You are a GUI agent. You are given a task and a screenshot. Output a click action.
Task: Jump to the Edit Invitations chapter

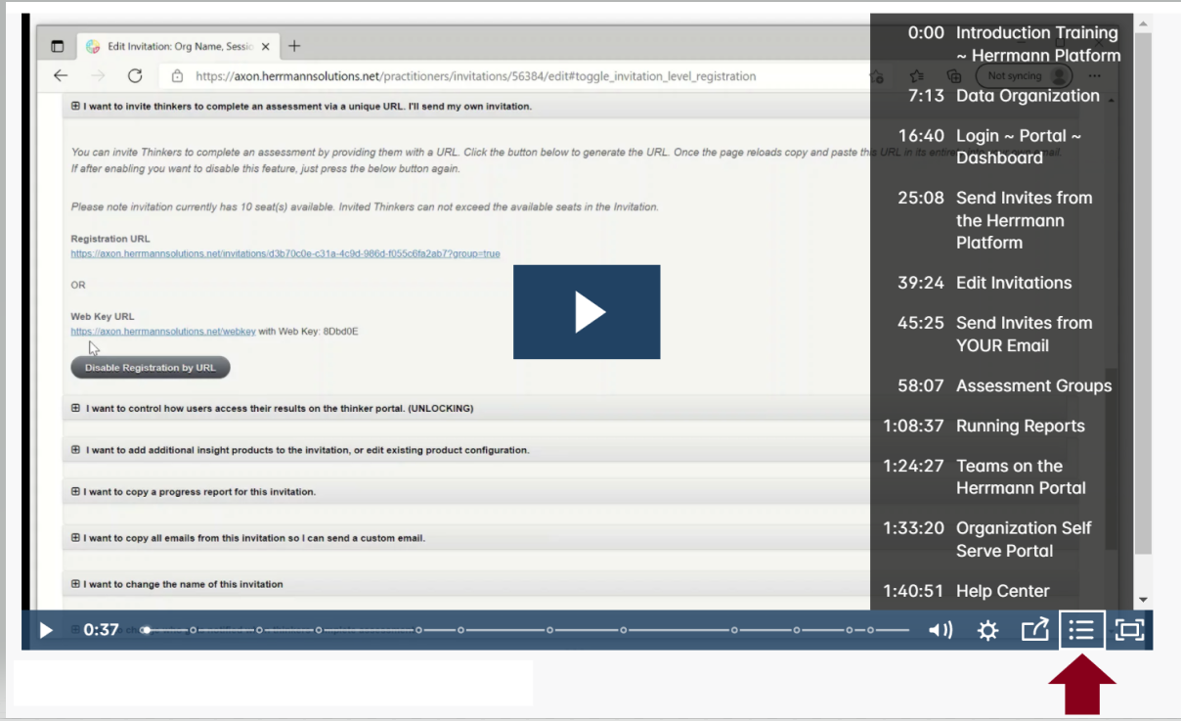click(x=1013, y=283)
